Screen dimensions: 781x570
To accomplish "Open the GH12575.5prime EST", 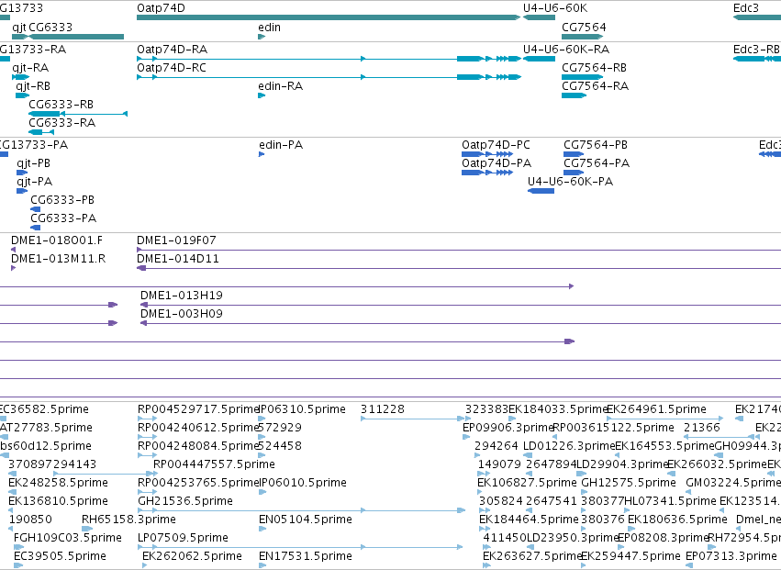I will click(585, 492).
